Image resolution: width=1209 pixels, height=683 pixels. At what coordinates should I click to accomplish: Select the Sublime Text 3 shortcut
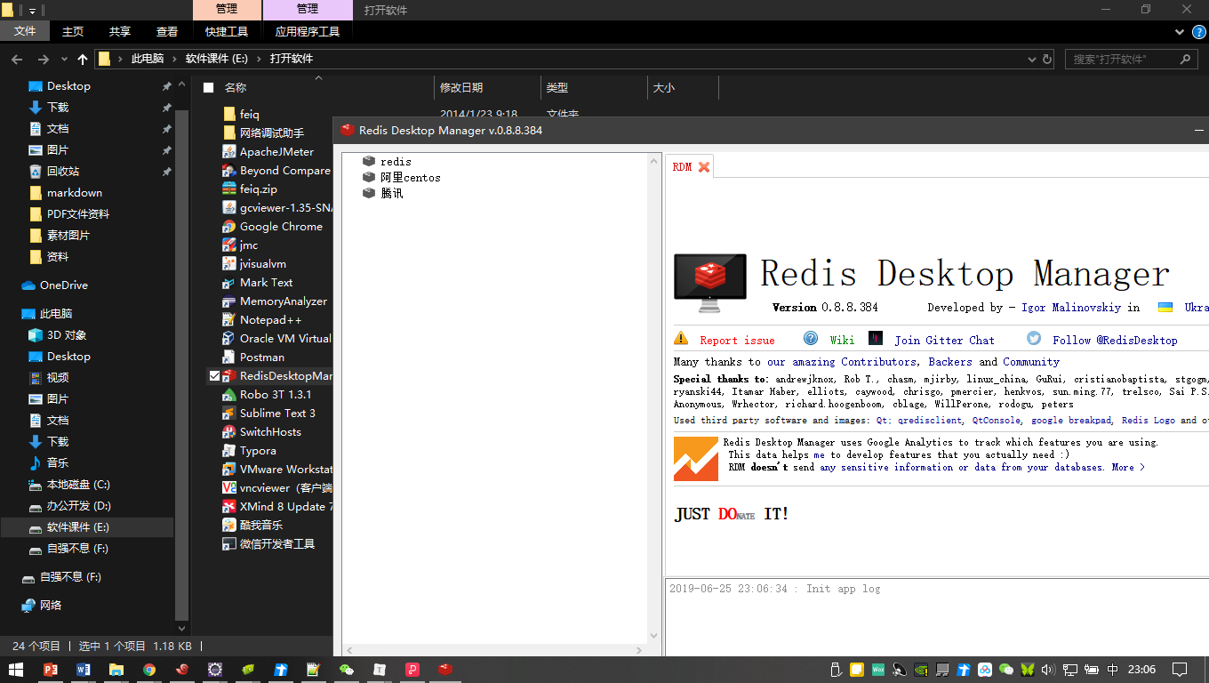click(277, 414)
